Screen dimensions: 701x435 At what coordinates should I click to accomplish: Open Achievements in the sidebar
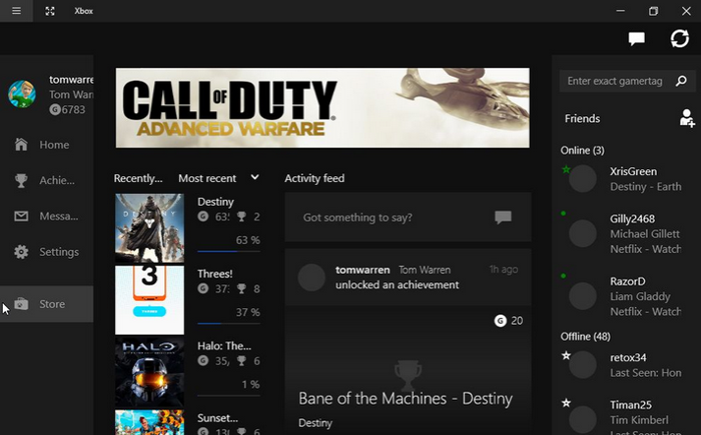[x=46, y=180]
